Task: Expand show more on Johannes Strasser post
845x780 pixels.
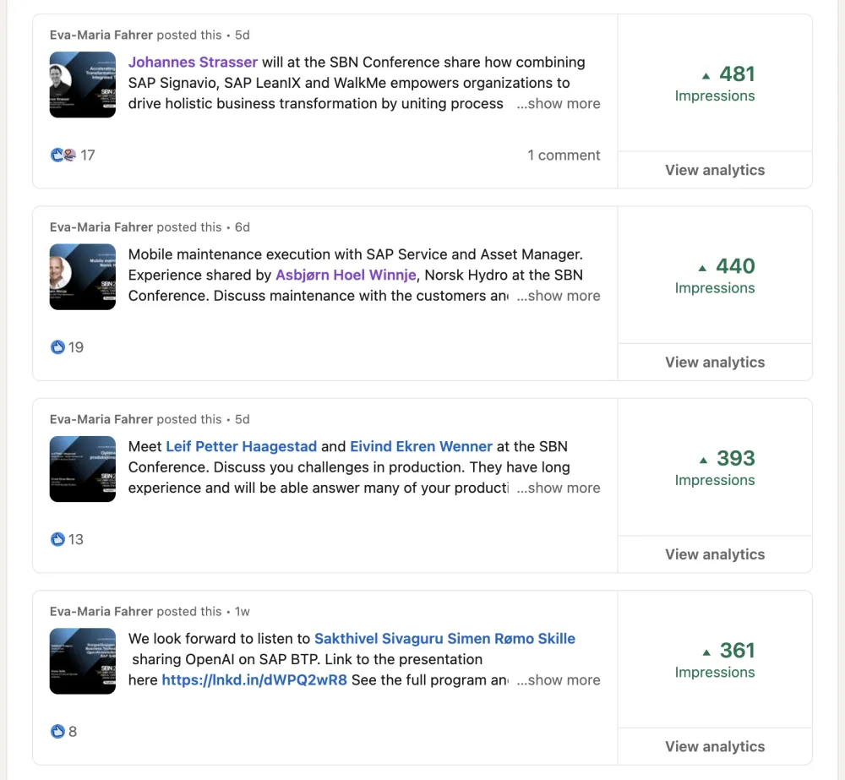Action: (559, 104)
